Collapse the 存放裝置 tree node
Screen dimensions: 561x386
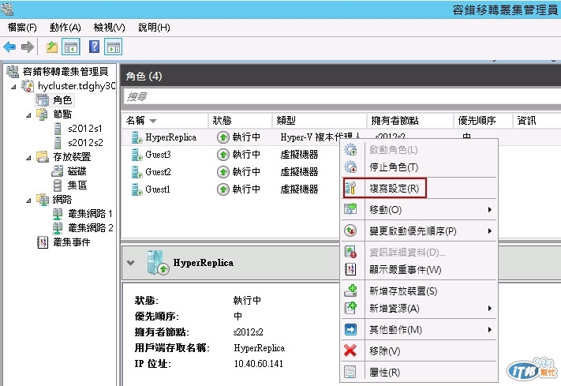click(28, 158)
